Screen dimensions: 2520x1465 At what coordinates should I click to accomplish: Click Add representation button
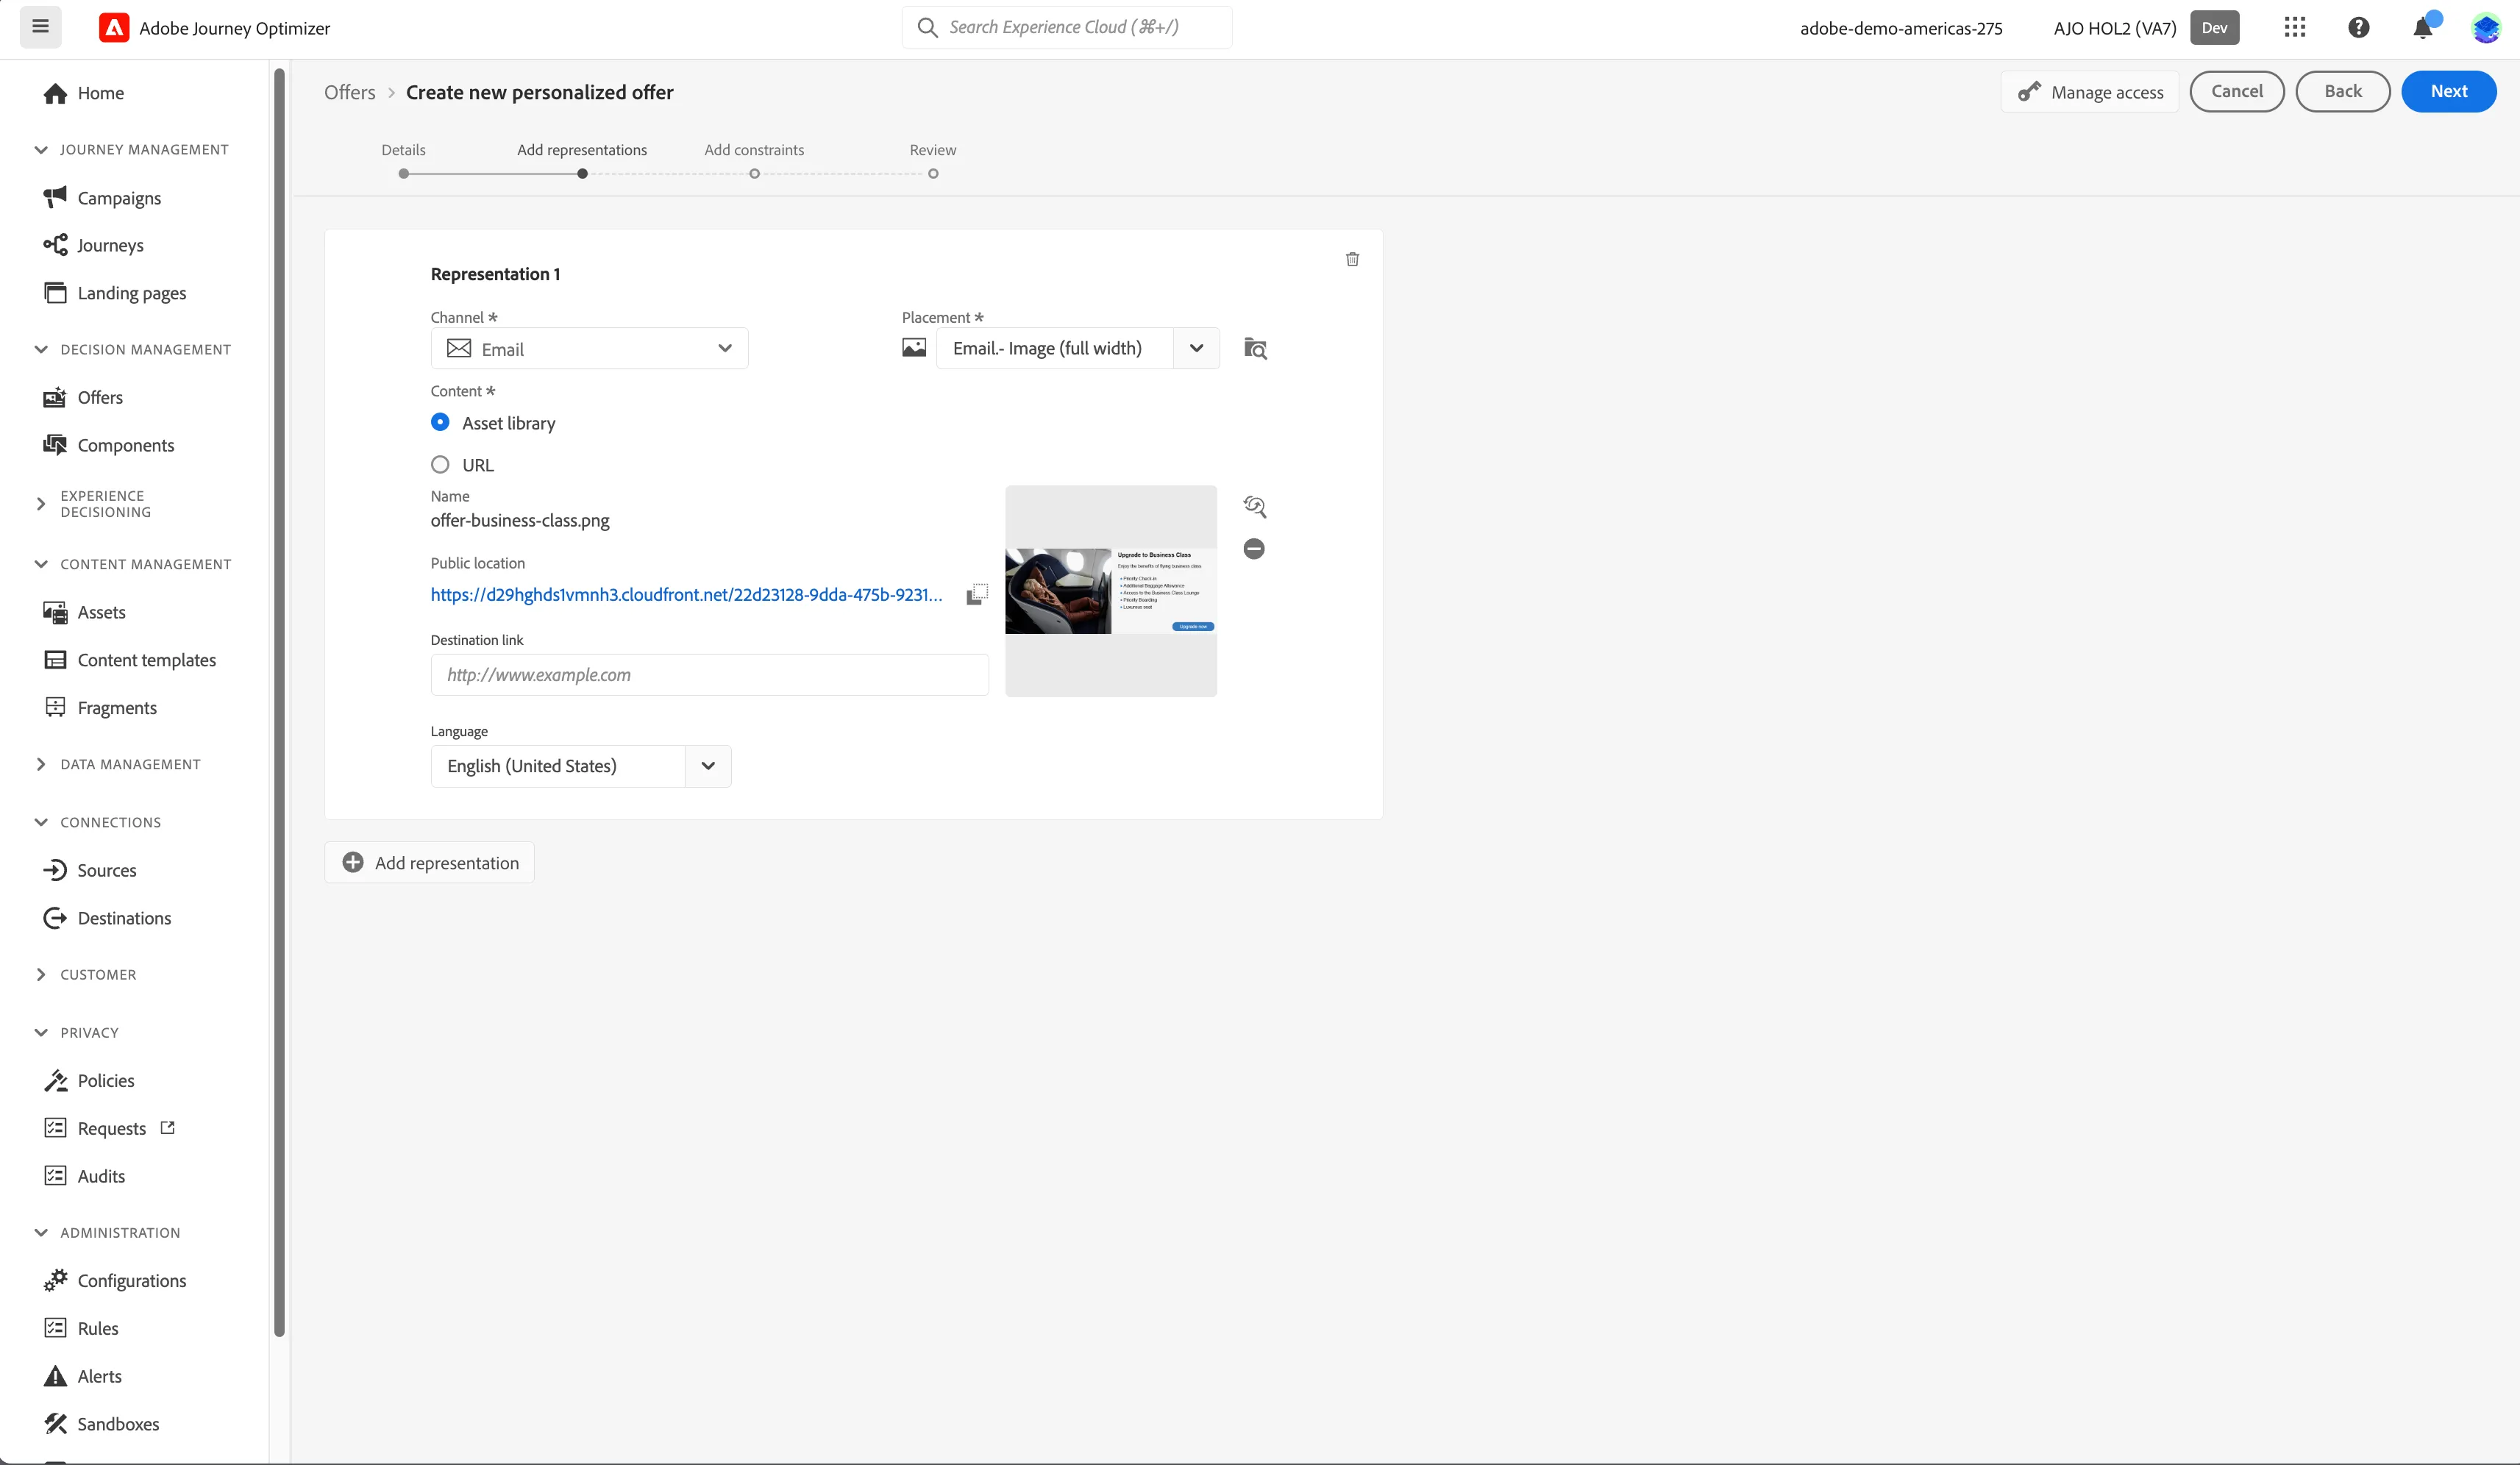tap(430, 863)
